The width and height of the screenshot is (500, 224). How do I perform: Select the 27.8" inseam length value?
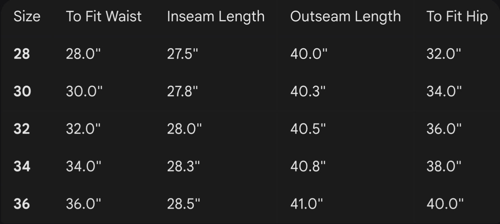click(182, 91)
